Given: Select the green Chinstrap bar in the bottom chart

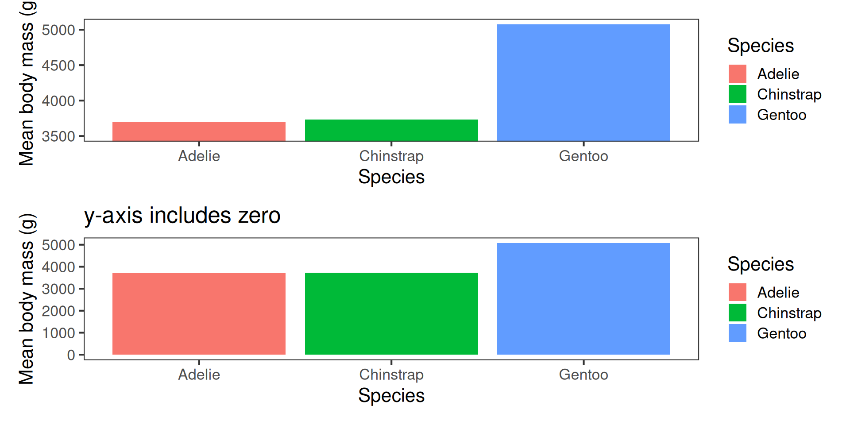Looking at the screenshot, I should pos(391,313).
